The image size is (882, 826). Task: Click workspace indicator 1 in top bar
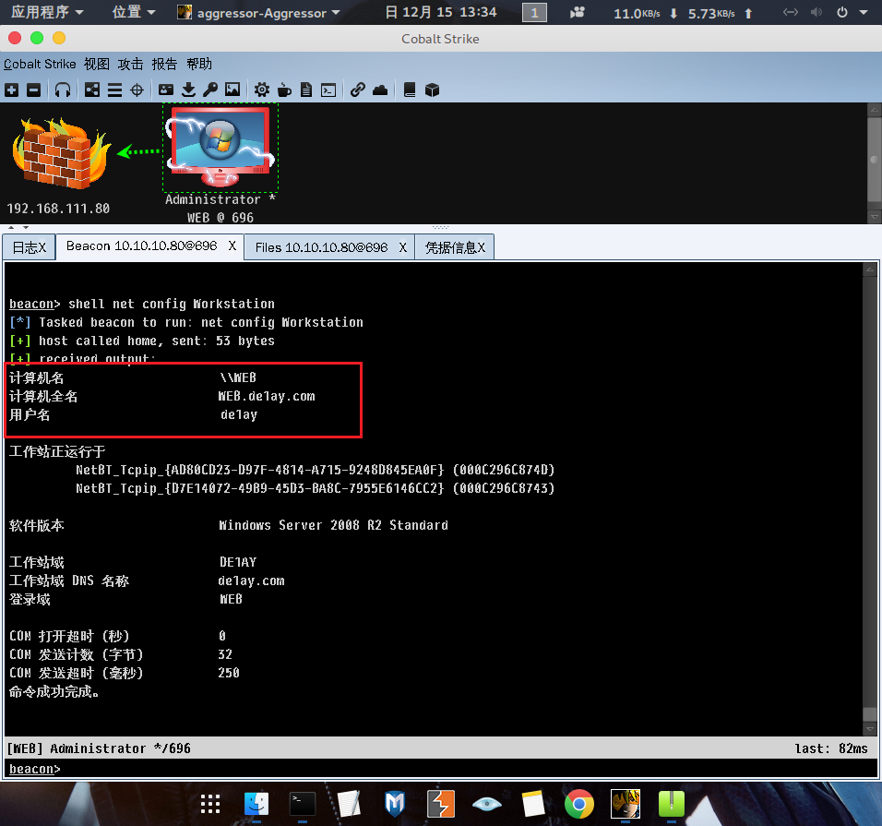tap(534, 12)
